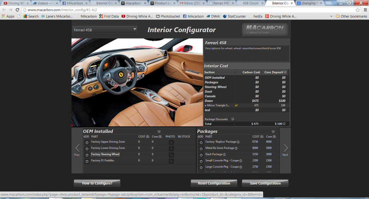Screen dimensions: 369x199
Task: Open Factory Steering Wheel part link
Action: [105, 154]
